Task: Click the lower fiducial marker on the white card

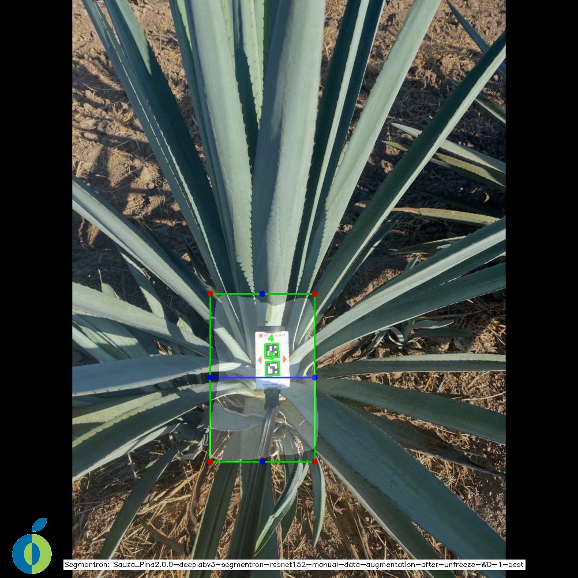Action: point(272,369)
